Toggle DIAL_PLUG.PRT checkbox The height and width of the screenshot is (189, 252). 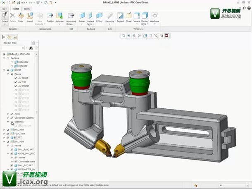coord(12,150)
